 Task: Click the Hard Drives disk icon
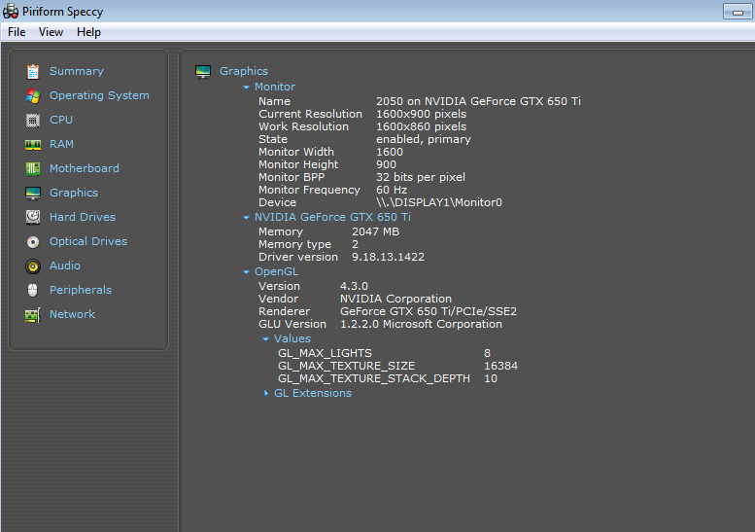tap(33, 217)
